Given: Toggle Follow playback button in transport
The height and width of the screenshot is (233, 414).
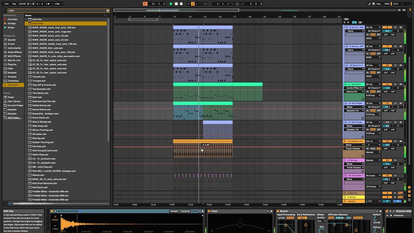Looking at the screenshot, I should [145, 4].
